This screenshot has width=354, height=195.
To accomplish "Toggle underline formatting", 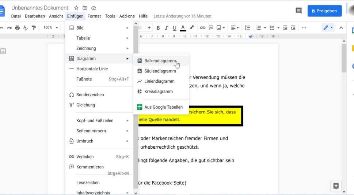I will coord(174,28).
